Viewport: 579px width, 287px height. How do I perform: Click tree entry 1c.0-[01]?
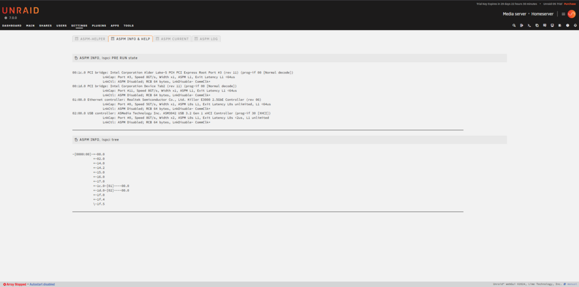tap(111, 186)
